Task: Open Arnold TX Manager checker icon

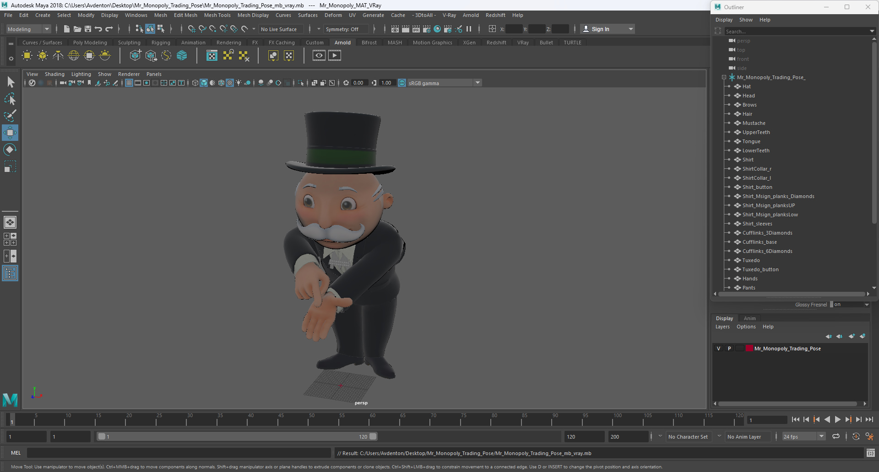Action: pyautogui.click(x=212, y=56)
